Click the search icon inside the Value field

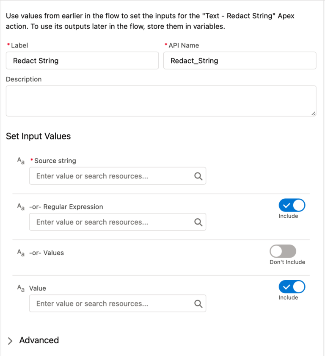tap(198, 303)
